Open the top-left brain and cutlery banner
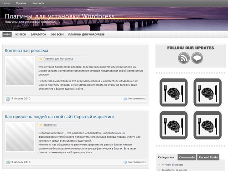 tap(173, 92)
